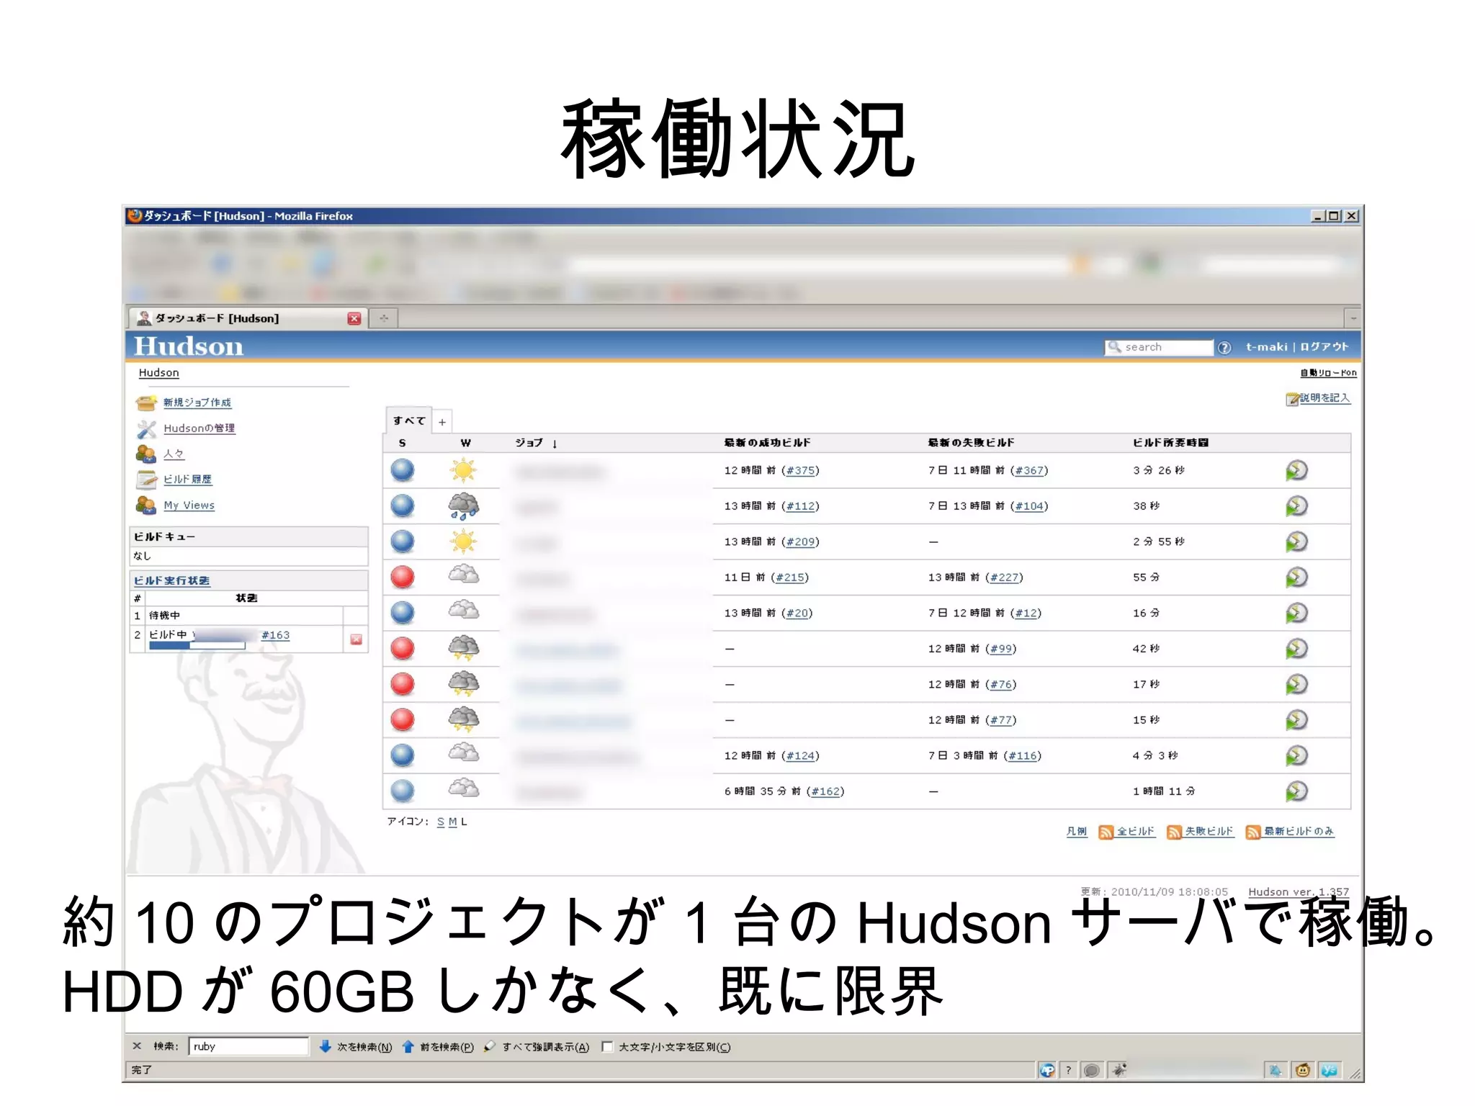Screen dimensions: 1475x1106
Task: Toggle 大文字/小文字を区別 checkbox in find bar
Action: (x=607, y=1047)
